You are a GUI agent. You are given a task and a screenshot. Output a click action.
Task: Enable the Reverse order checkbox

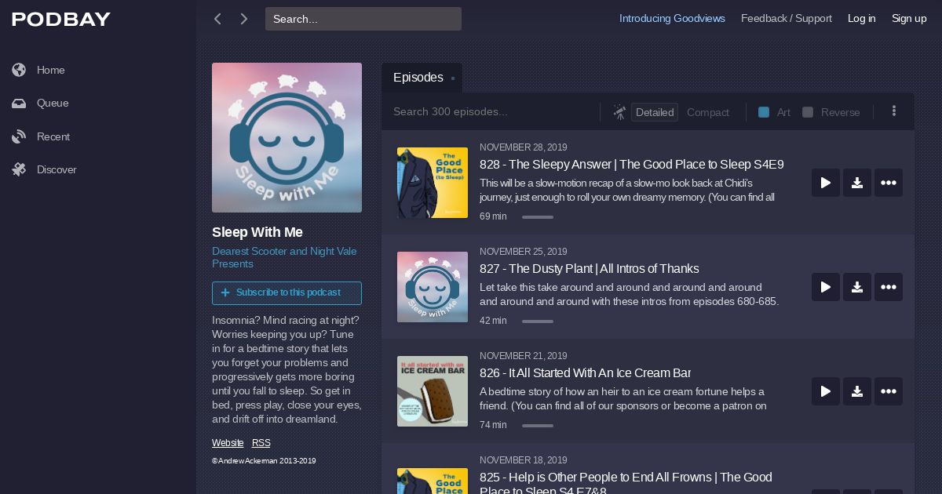click(x=808, y=112)
